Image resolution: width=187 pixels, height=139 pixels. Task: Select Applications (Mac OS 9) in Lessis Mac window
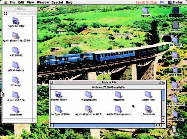(x=89, y=110)
